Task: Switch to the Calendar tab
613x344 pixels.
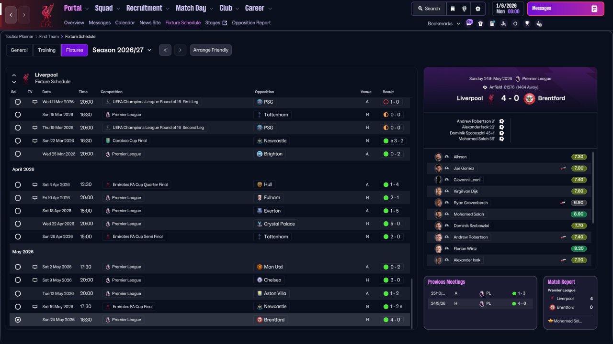Action: click(125, 22)
